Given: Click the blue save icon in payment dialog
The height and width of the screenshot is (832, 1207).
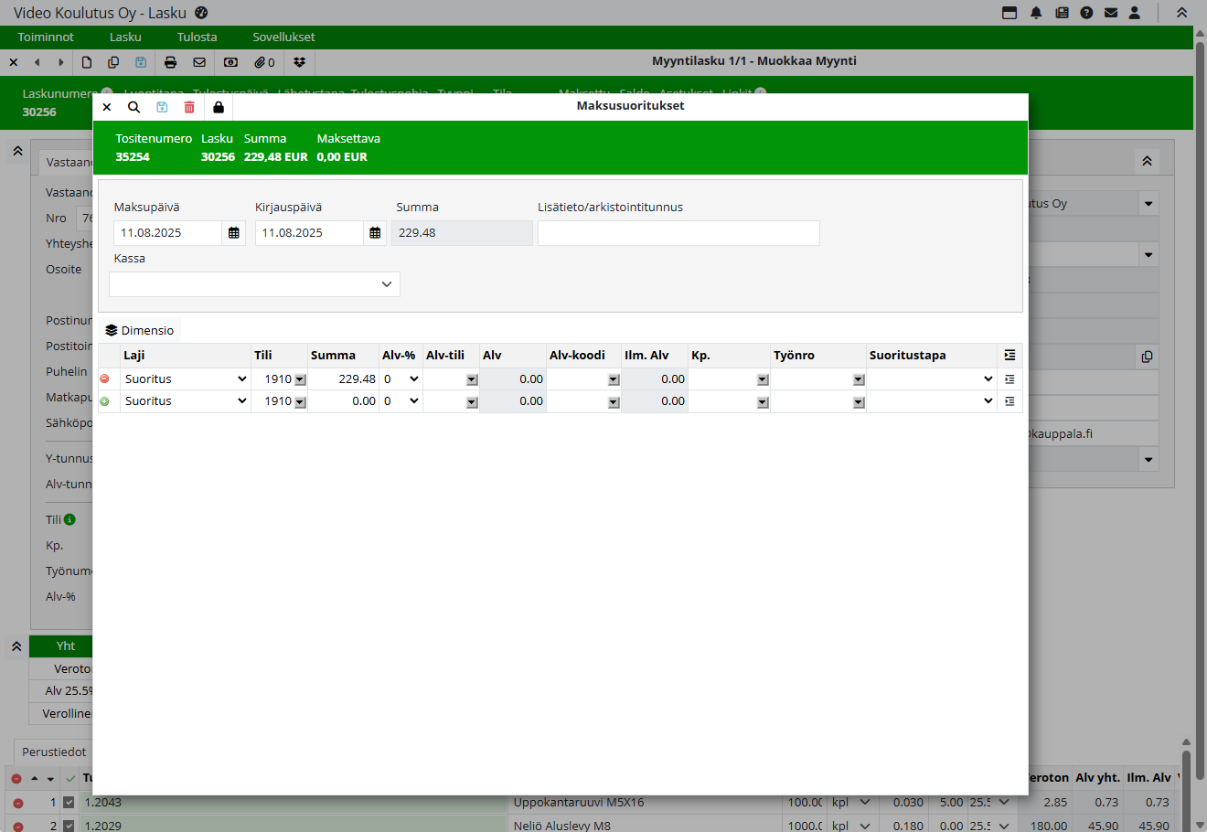Looking at the screenshot, I should point(162,107).
